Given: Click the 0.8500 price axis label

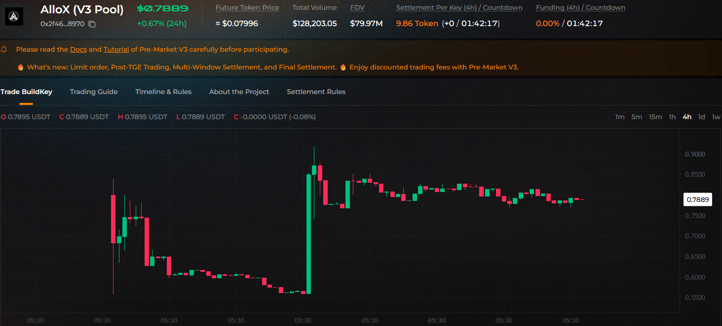Looking at the screenshot, I should tap(695, 174).
